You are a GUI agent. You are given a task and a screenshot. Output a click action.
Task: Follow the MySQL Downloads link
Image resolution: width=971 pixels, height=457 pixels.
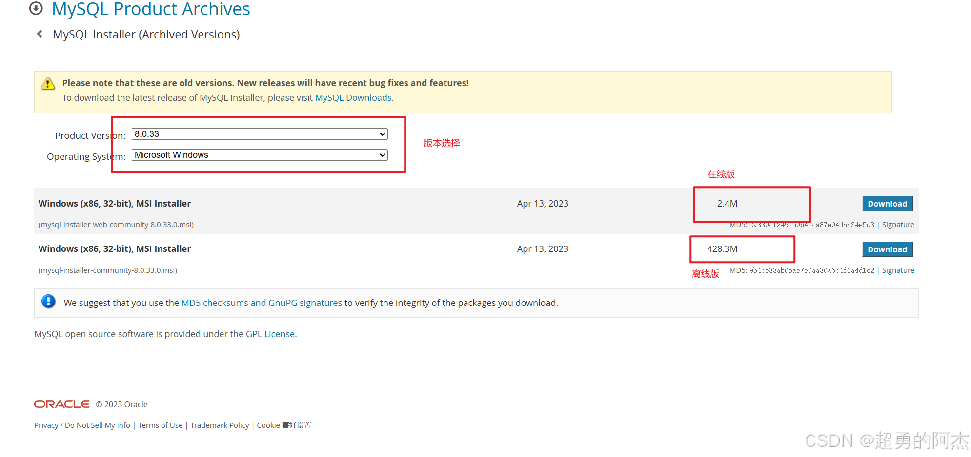(353, 97)
